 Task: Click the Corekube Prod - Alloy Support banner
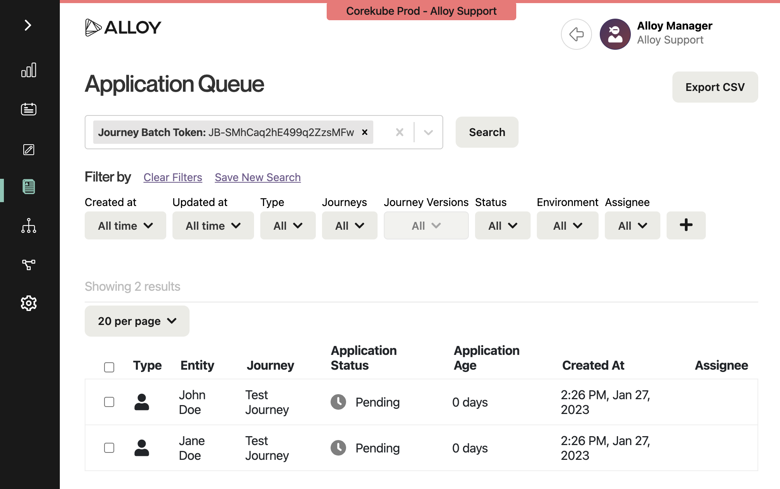pos(421,11)
